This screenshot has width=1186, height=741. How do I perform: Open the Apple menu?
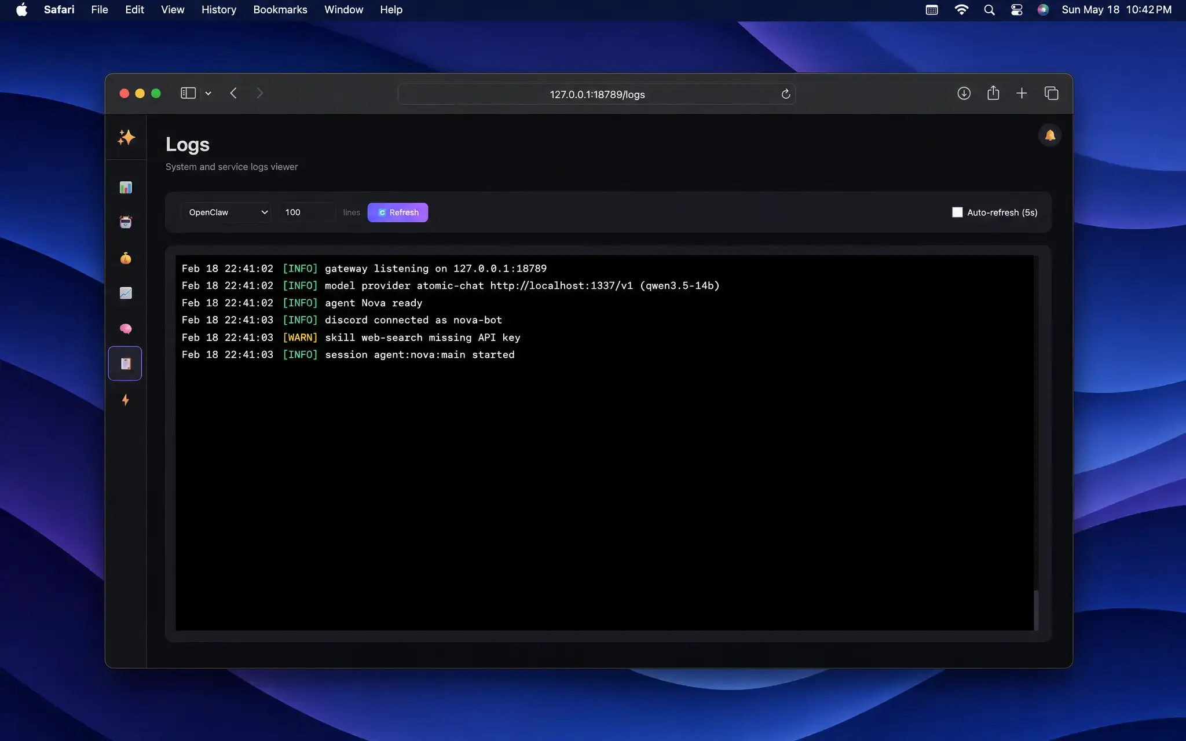click(x=21, y=10)
